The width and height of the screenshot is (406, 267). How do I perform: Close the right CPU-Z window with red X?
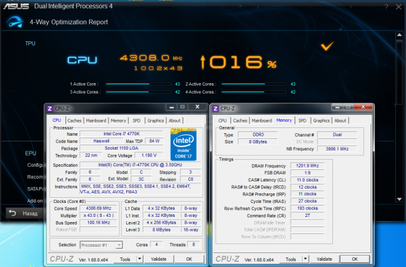pyautogui.click(x=363, y=107)
